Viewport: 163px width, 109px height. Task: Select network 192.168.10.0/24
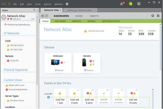17,45
